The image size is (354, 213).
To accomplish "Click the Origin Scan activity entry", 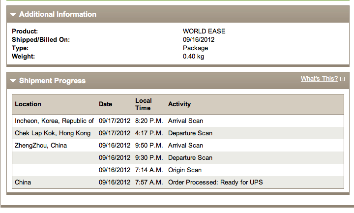I will click(x=185, y=170).
